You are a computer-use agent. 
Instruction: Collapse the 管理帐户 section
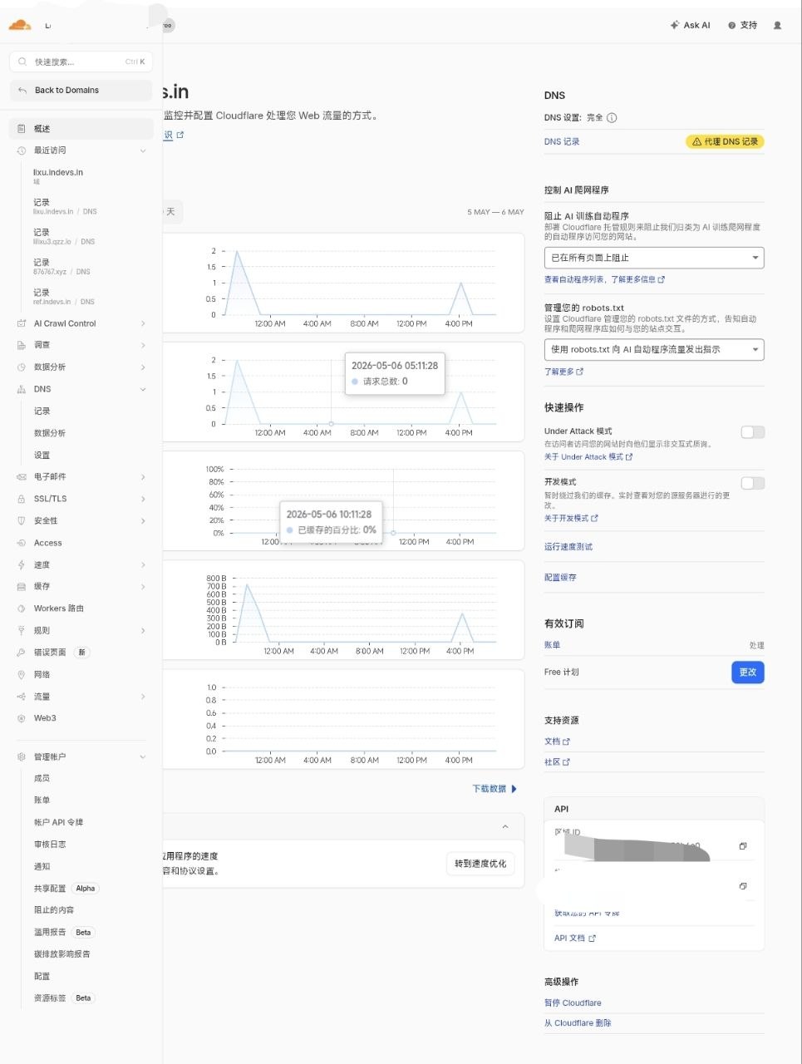143,757
